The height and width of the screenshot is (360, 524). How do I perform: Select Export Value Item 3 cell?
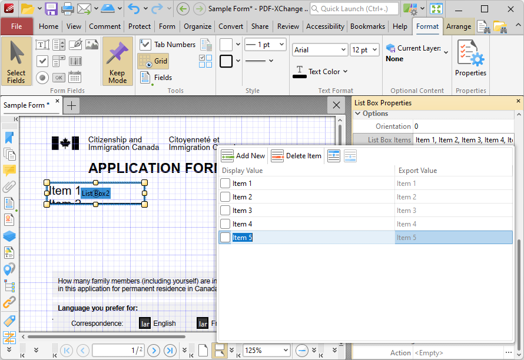point(453,211)
